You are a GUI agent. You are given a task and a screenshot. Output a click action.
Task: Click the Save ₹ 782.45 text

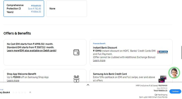35,9
